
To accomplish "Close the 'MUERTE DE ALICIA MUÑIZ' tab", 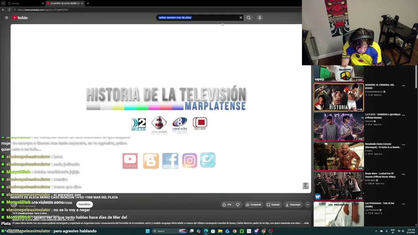I will point(82,3).
